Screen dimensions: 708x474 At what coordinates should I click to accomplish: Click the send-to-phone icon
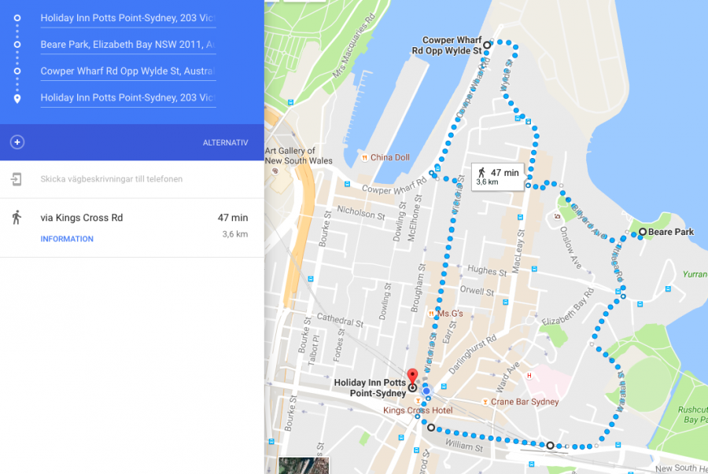17,179
